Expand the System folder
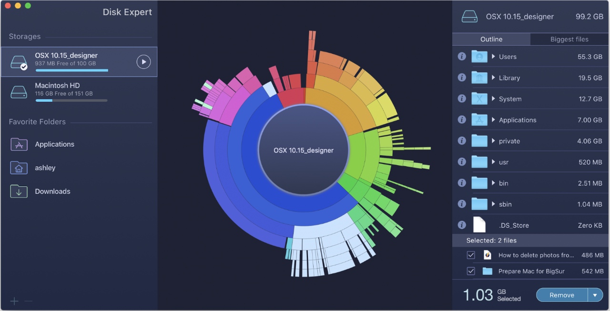This screenshot has height=311, width=610. pyautogui.click(x=493, y=99)
